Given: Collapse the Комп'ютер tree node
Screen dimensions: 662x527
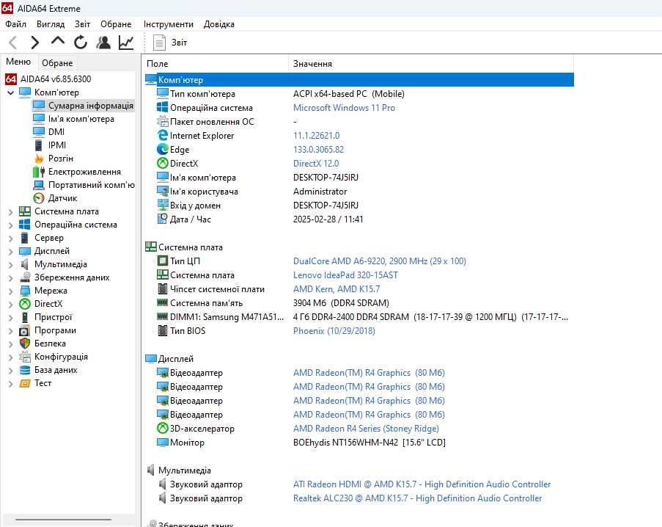Looking at the screenshot, I should (x=10, y=92).
